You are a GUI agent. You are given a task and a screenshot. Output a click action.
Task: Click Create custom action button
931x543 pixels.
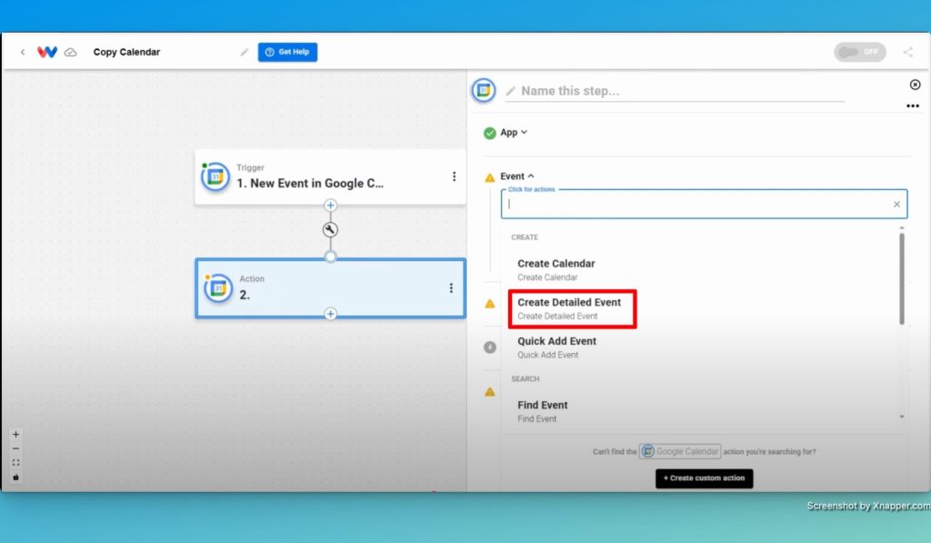(705, 478)
